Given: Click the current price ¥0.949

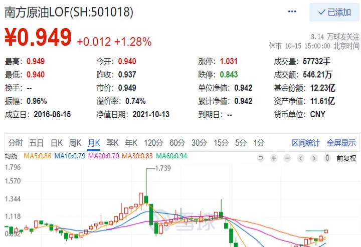Looking at the screenshot, I should (38, 37).
